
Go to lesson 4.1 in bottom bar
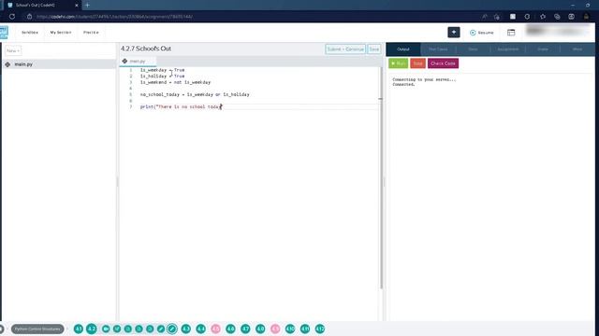coord(79,329)
